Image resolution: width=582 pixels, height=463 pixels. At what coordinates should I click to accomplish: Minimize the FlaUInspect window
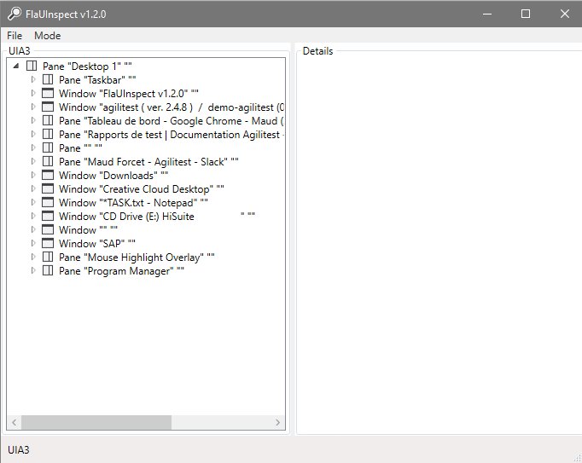(x=487, y=14)
